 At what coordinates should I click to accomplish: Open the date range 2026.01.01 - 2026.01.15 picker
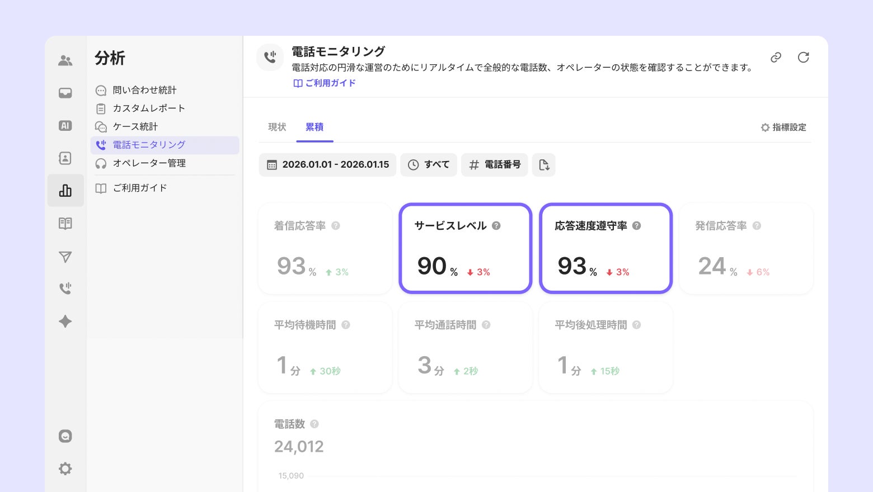pyautogui.click(x=327, y=165)
